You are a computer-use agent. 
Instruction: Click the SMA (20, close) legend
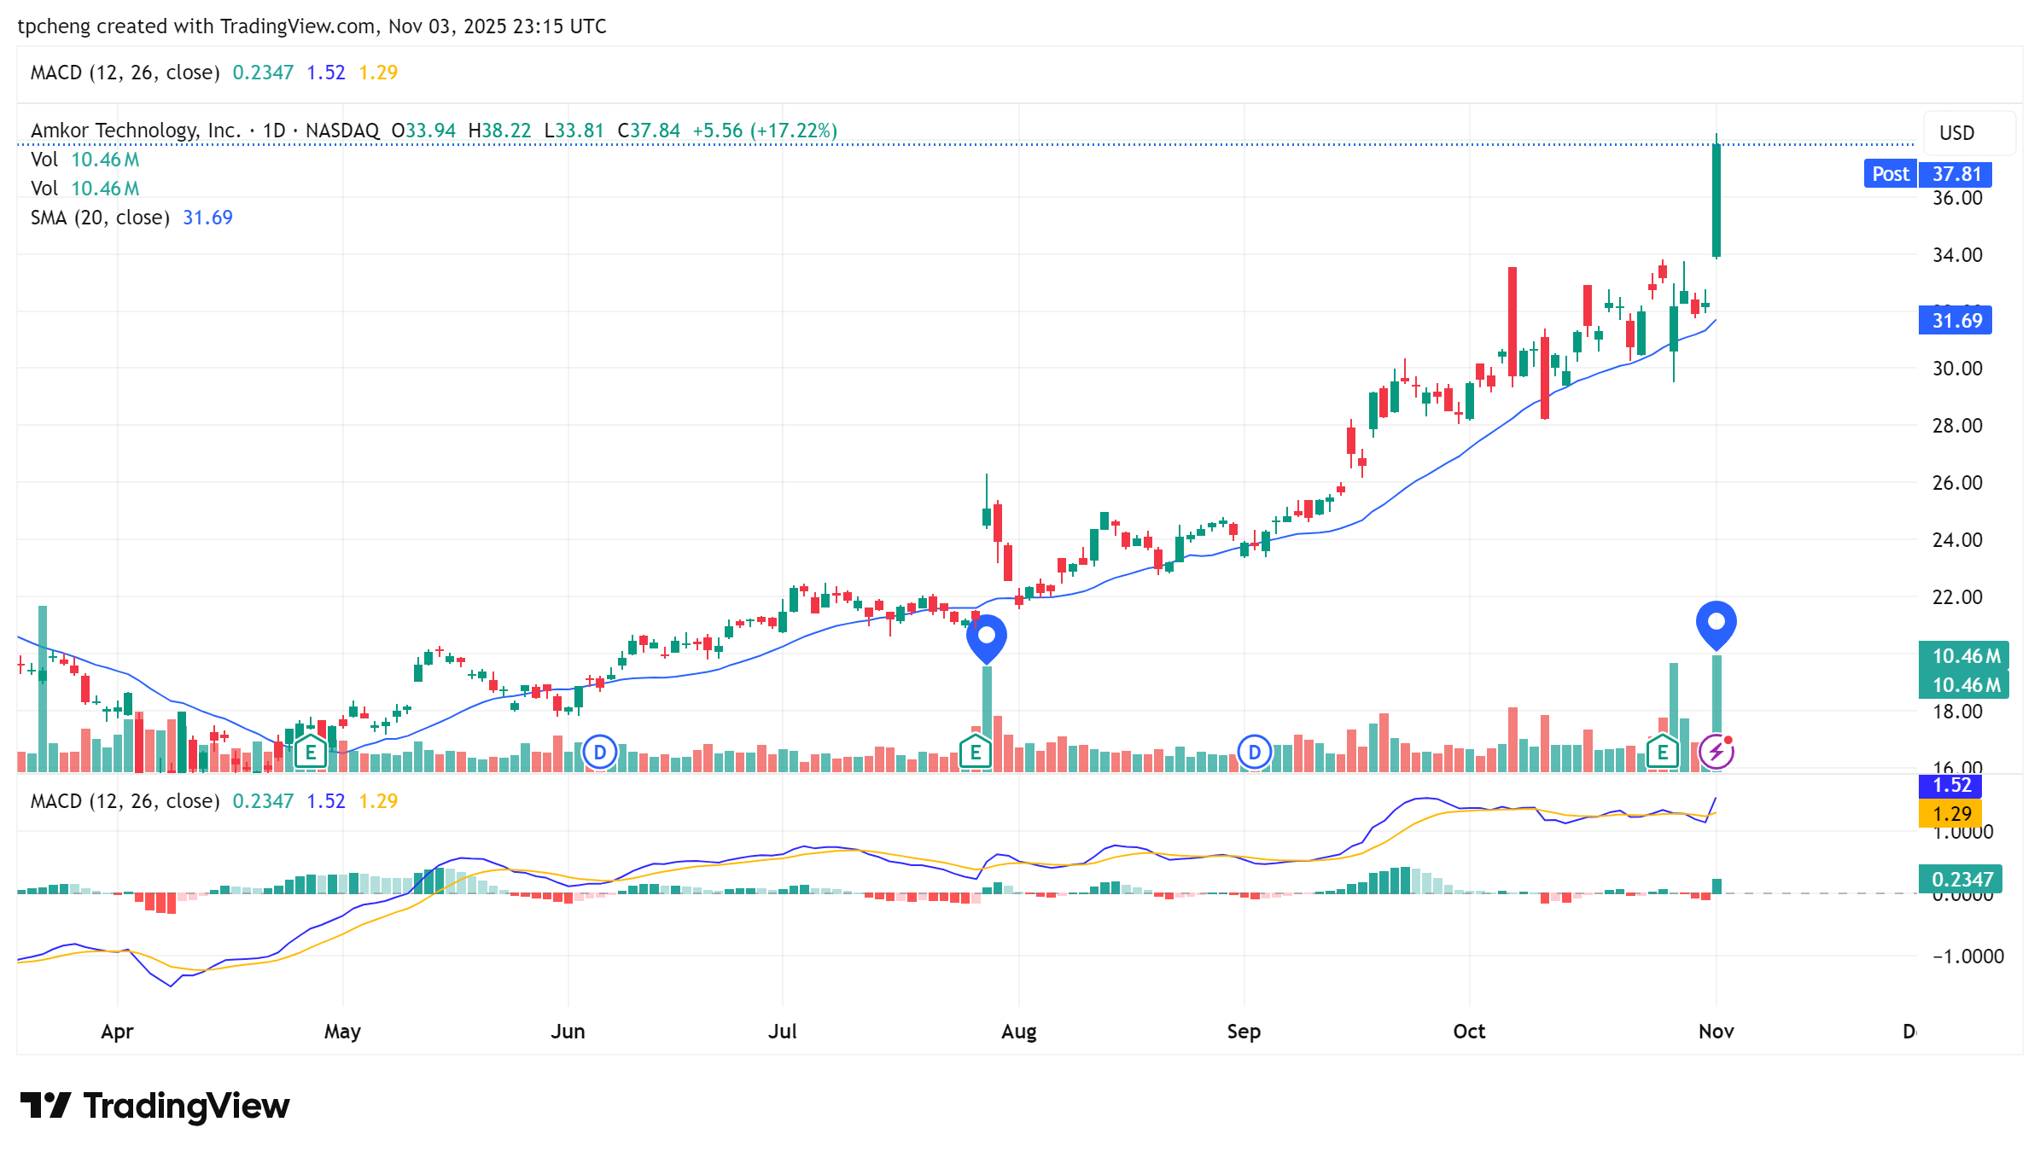click(x=100, y=218)
